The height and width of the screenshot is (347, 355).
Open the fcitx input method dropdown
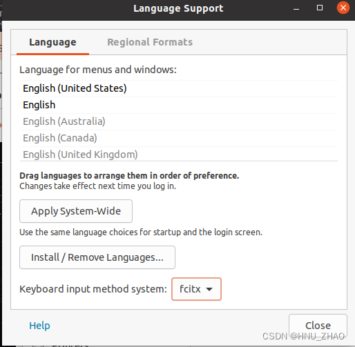point(196,289)
